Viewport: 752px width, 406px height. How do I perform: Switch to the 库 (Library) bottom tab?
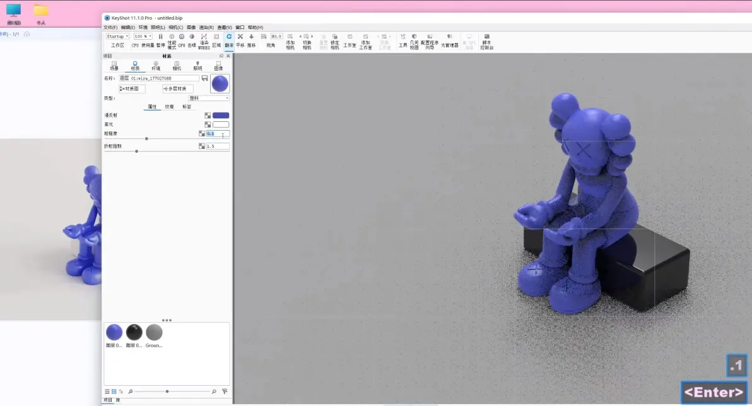[118, 400]
